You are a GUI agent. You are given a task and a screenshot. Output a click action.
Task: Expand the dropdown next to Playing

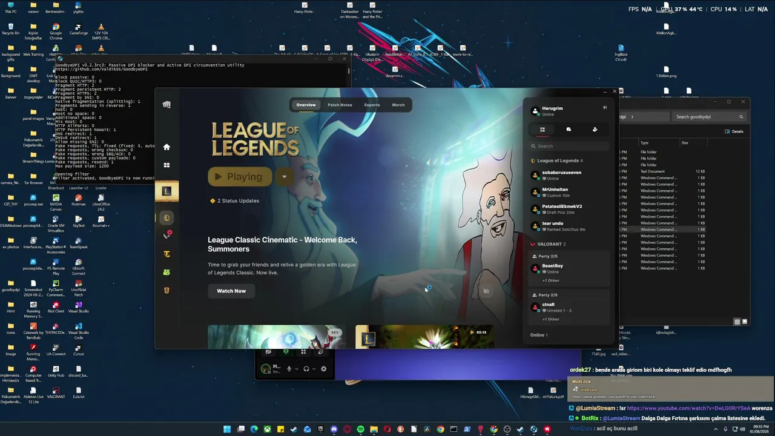284,177
